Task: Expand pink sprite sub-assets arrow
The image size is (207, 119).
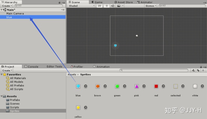Action: [x=144, y=86]
